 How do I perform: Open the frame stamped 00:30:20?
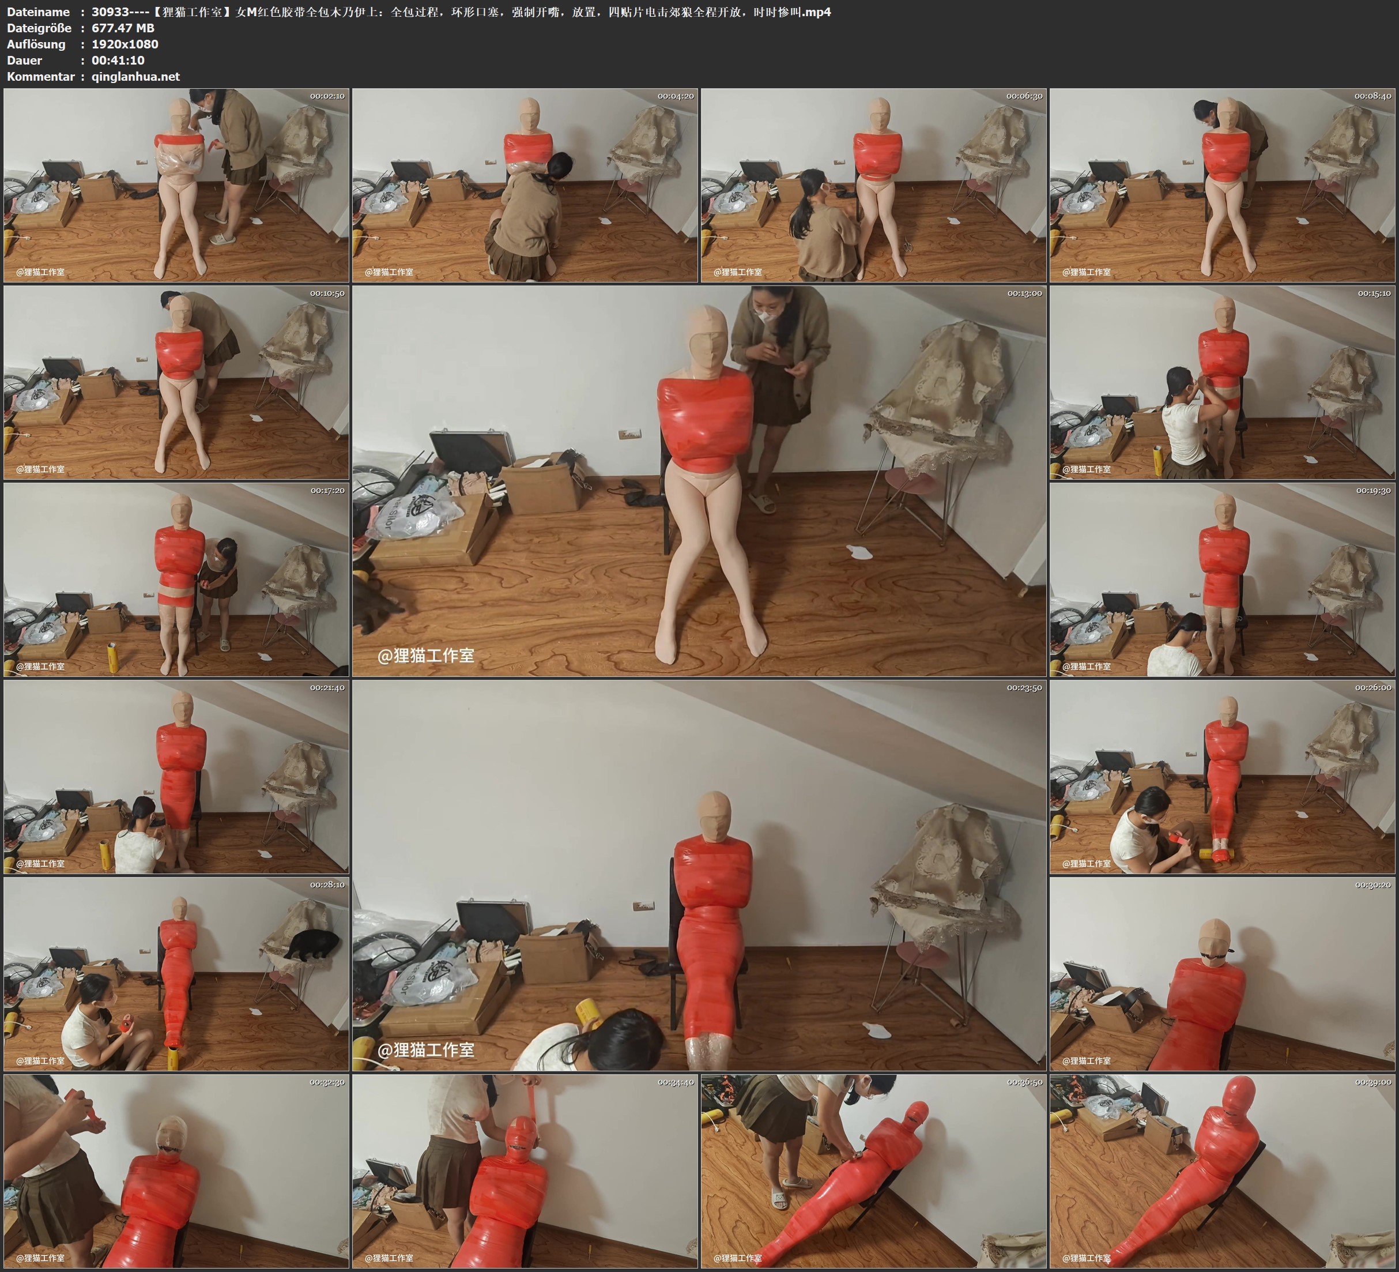[1222, 973]
